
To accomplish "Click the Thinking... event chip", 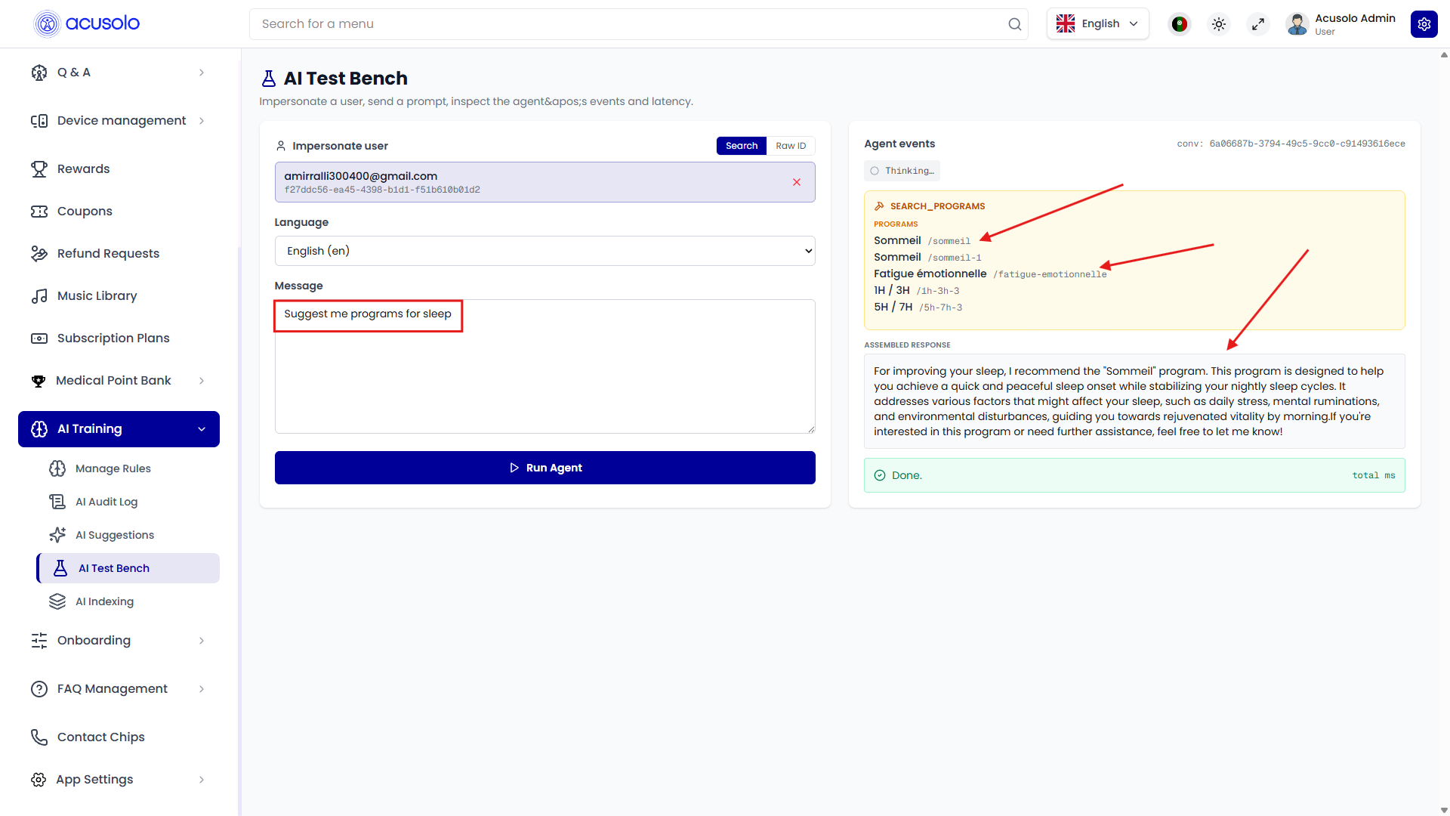I will pos(902,171).
